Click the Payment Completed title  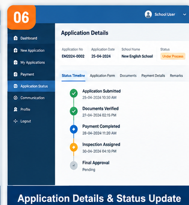[101, 127]
